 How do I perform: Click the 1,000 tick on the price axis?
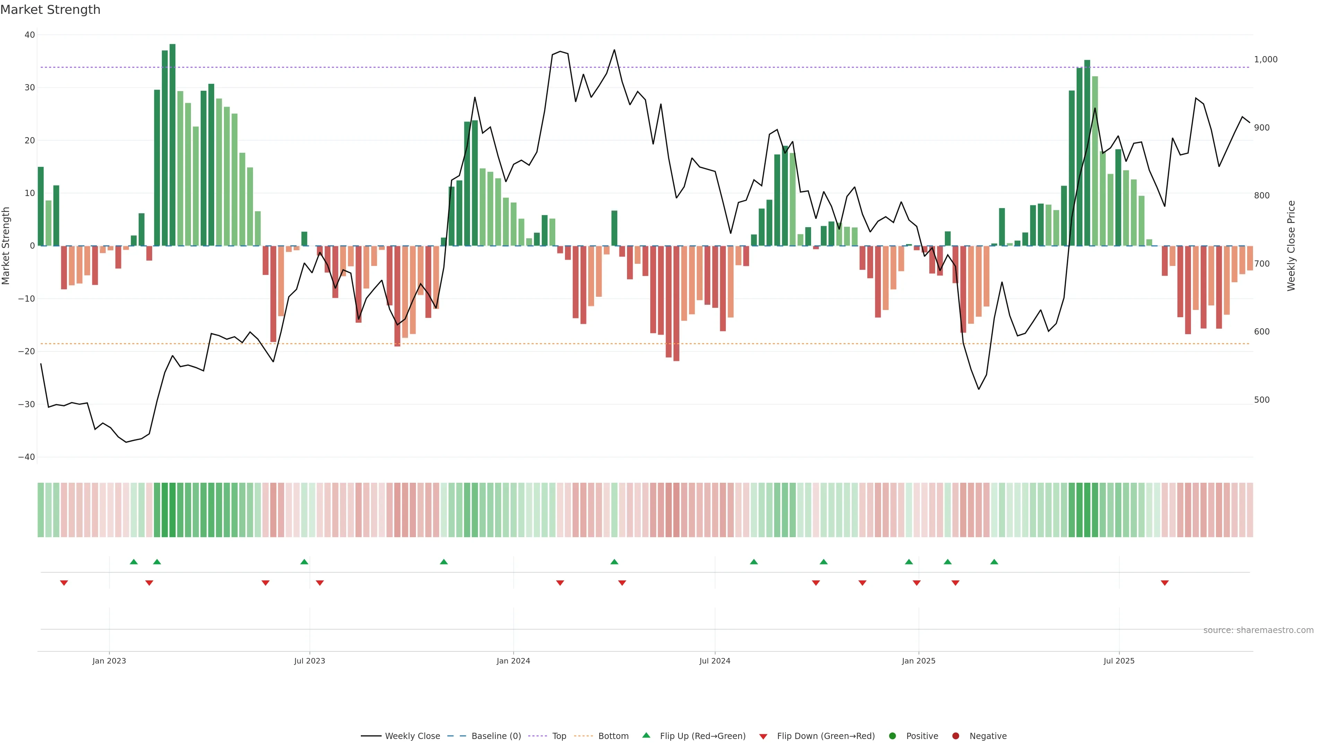pyautogui.click(x=1265, y=59)
